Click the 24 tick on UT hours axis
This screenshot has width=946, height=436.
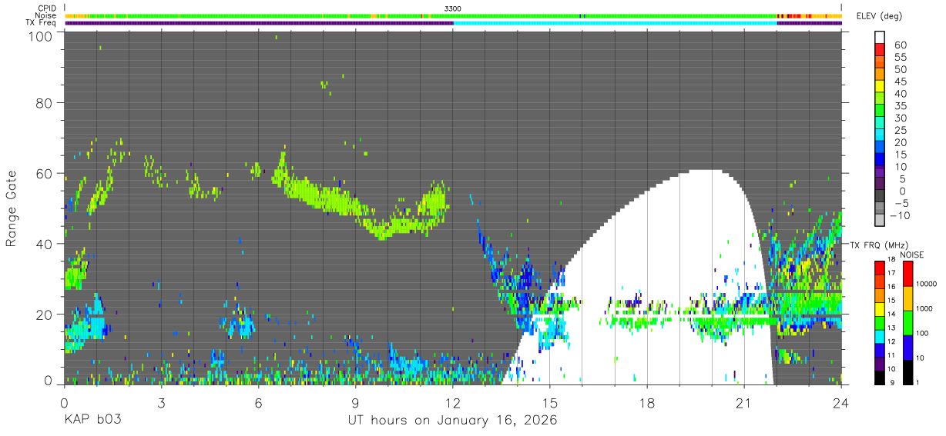(x=841, y=402)
